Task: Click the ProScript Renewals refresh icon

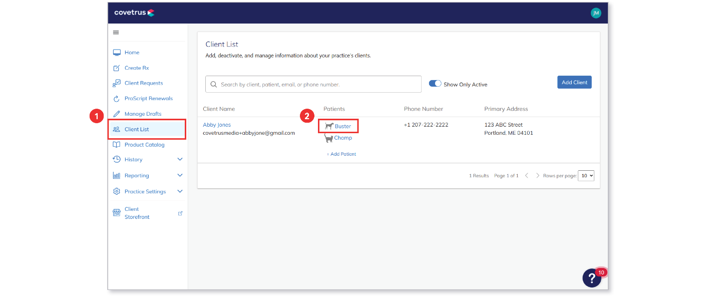Action: coord(117,99)
